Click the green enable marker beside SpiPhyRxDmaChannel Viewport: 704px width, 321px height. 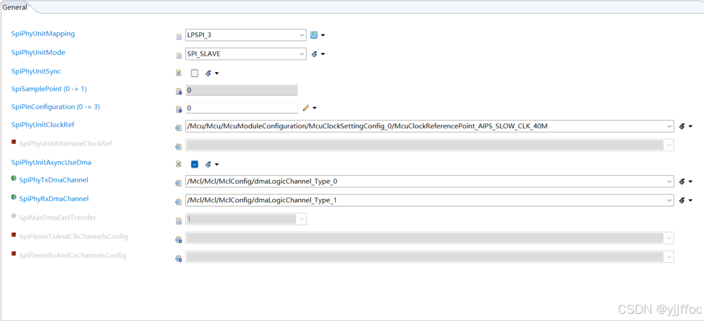[x=14, y=197]
